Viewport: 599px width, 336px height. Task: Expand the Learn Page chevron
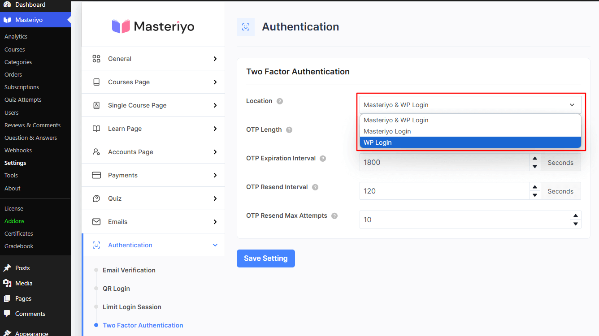[x=215, y=129]
